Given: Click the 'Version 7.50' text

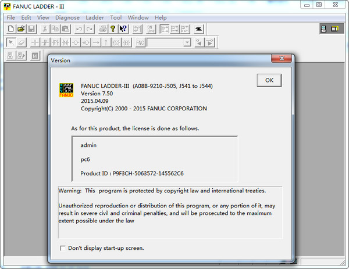Looking at the screenshot, I should 97,94.
